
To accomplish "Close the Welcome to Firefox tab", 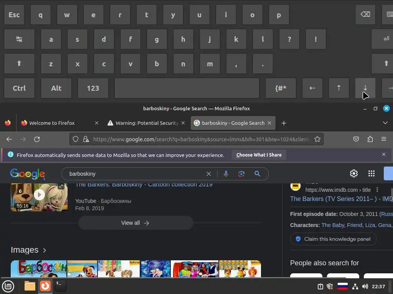I will (96, 123).
